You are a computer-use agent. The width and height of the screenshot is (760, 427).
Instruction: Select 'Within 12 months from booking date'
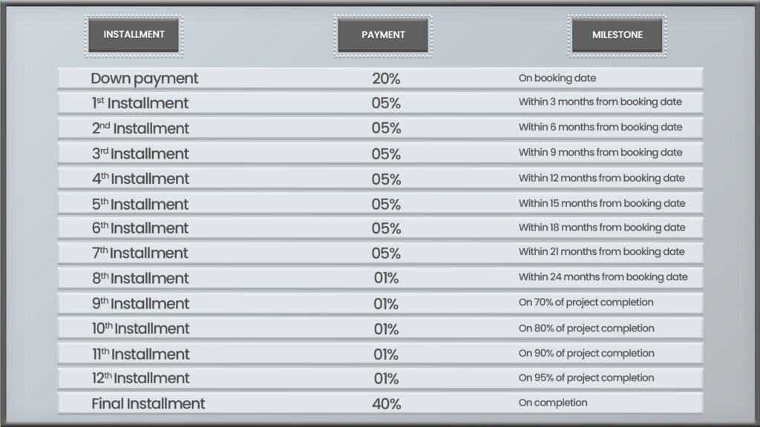[x=601, y=178]
